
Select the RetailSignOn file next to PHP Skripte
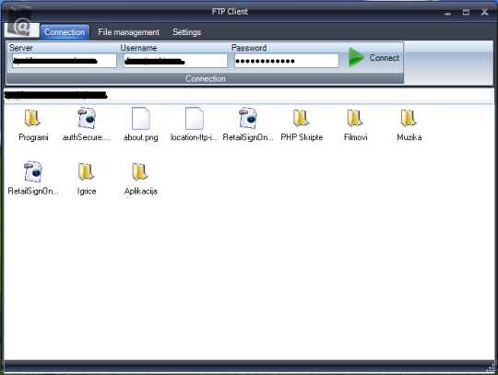click(248, 118)
